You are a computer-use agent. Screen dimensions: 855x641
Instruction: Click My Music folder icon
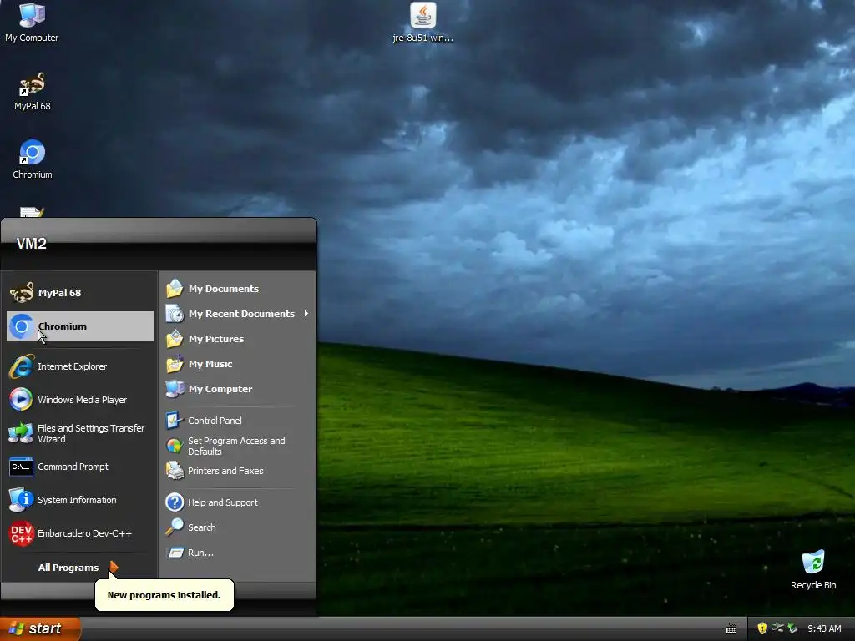pyautogui.click(x=175, y=364)
